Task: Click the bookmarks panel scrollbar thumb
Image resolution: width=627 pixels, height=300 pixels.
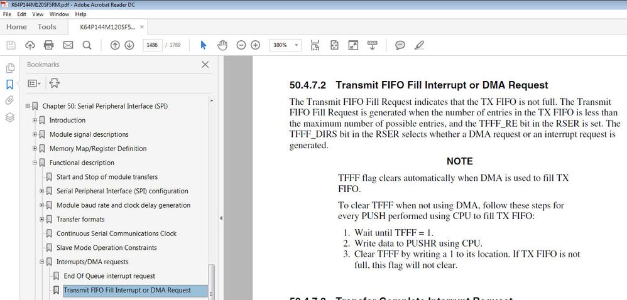Action: [211, 282]
